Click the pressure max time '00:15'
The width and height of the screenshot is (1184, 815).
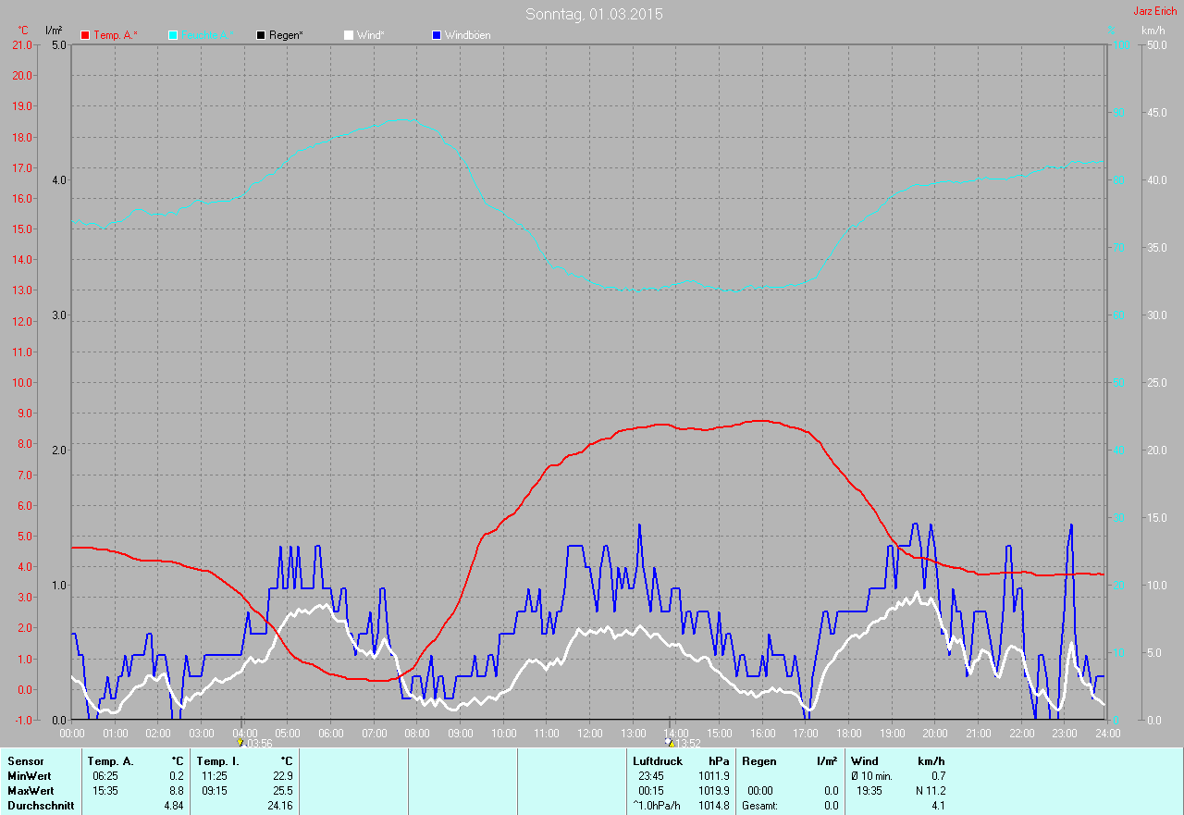(651, 791)
